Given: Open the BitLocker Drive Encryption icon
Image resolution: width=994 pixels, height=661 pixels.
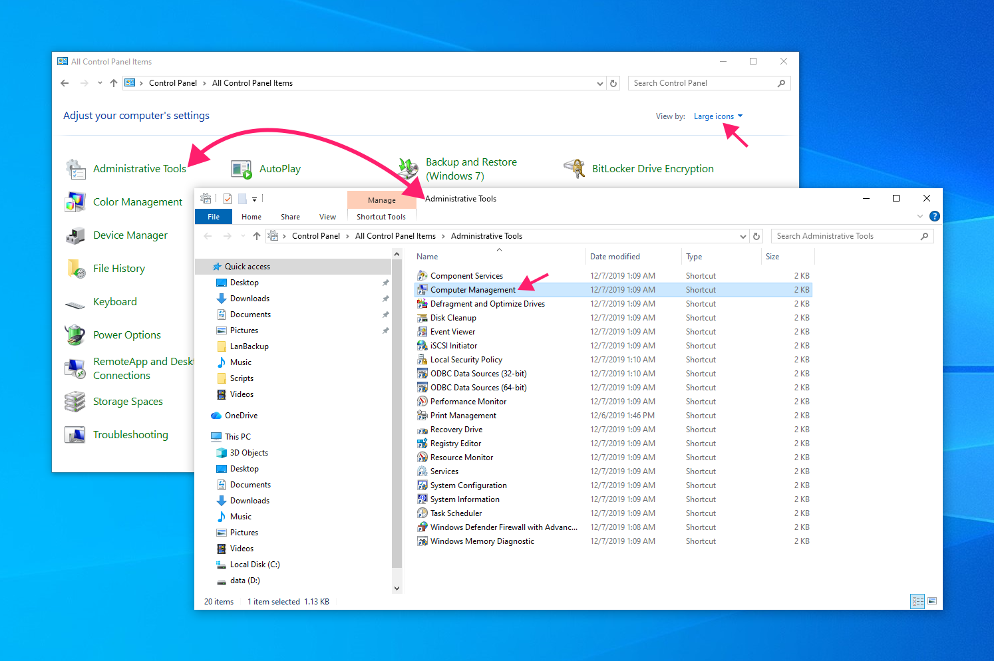Looking at the screenshot, I should point(574,169).
